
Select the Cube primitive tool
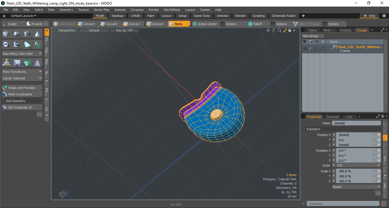coord(6,34)
